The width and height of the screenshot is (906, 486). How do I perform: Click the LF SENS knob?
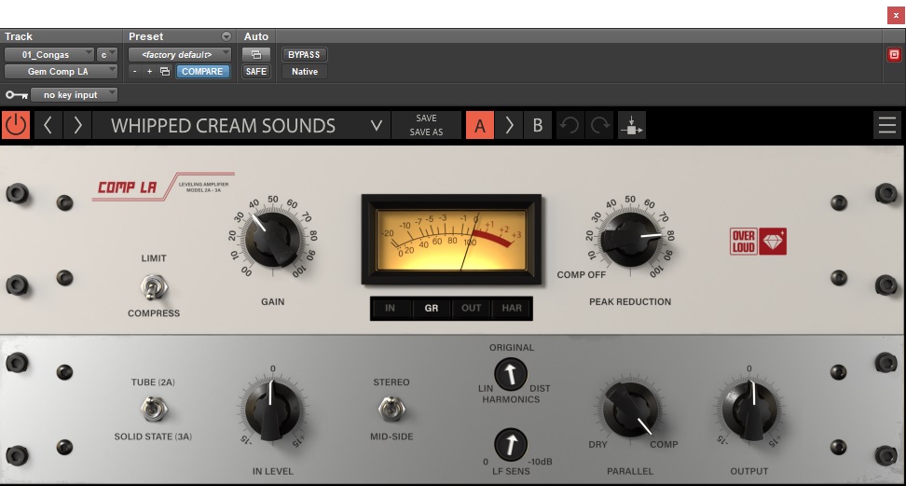click(511, 445)
